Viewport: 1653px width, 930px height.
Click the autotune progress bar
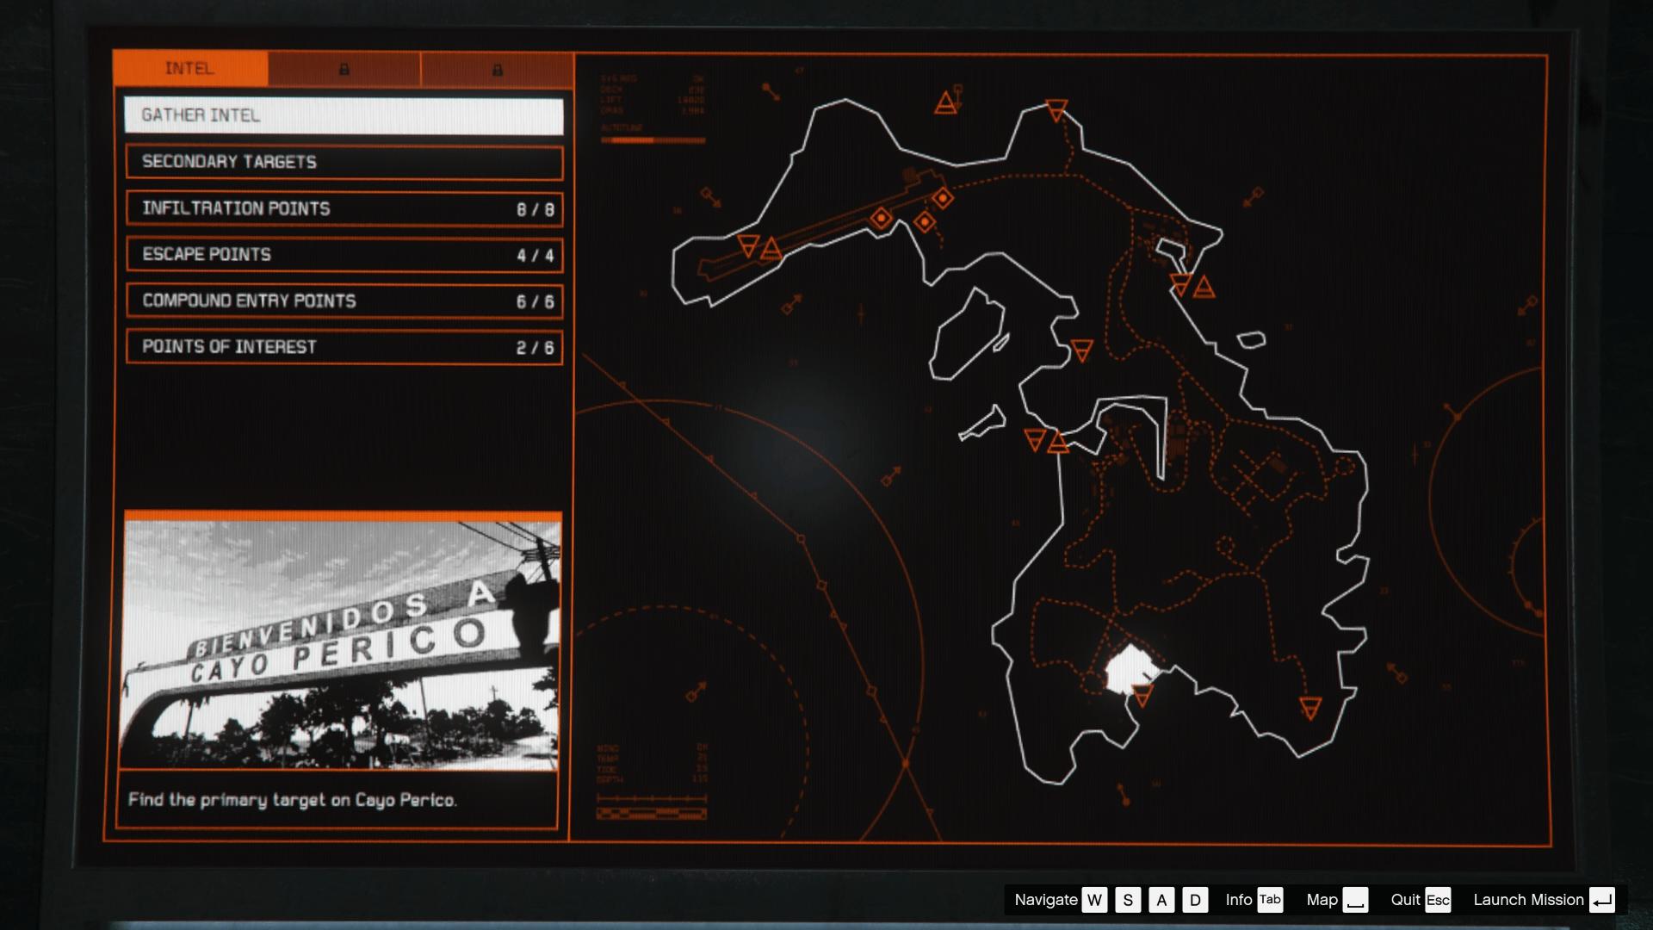click(x=654, y=140)
